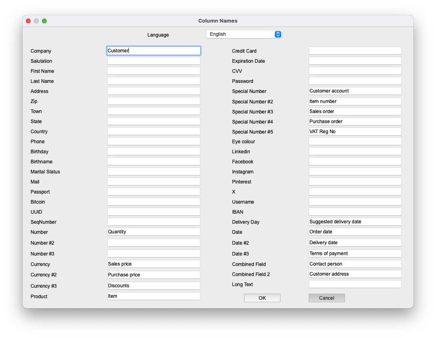Click the Linkedin input field
The width and height of the screenshot is (436, 338).
coord(355,151)
